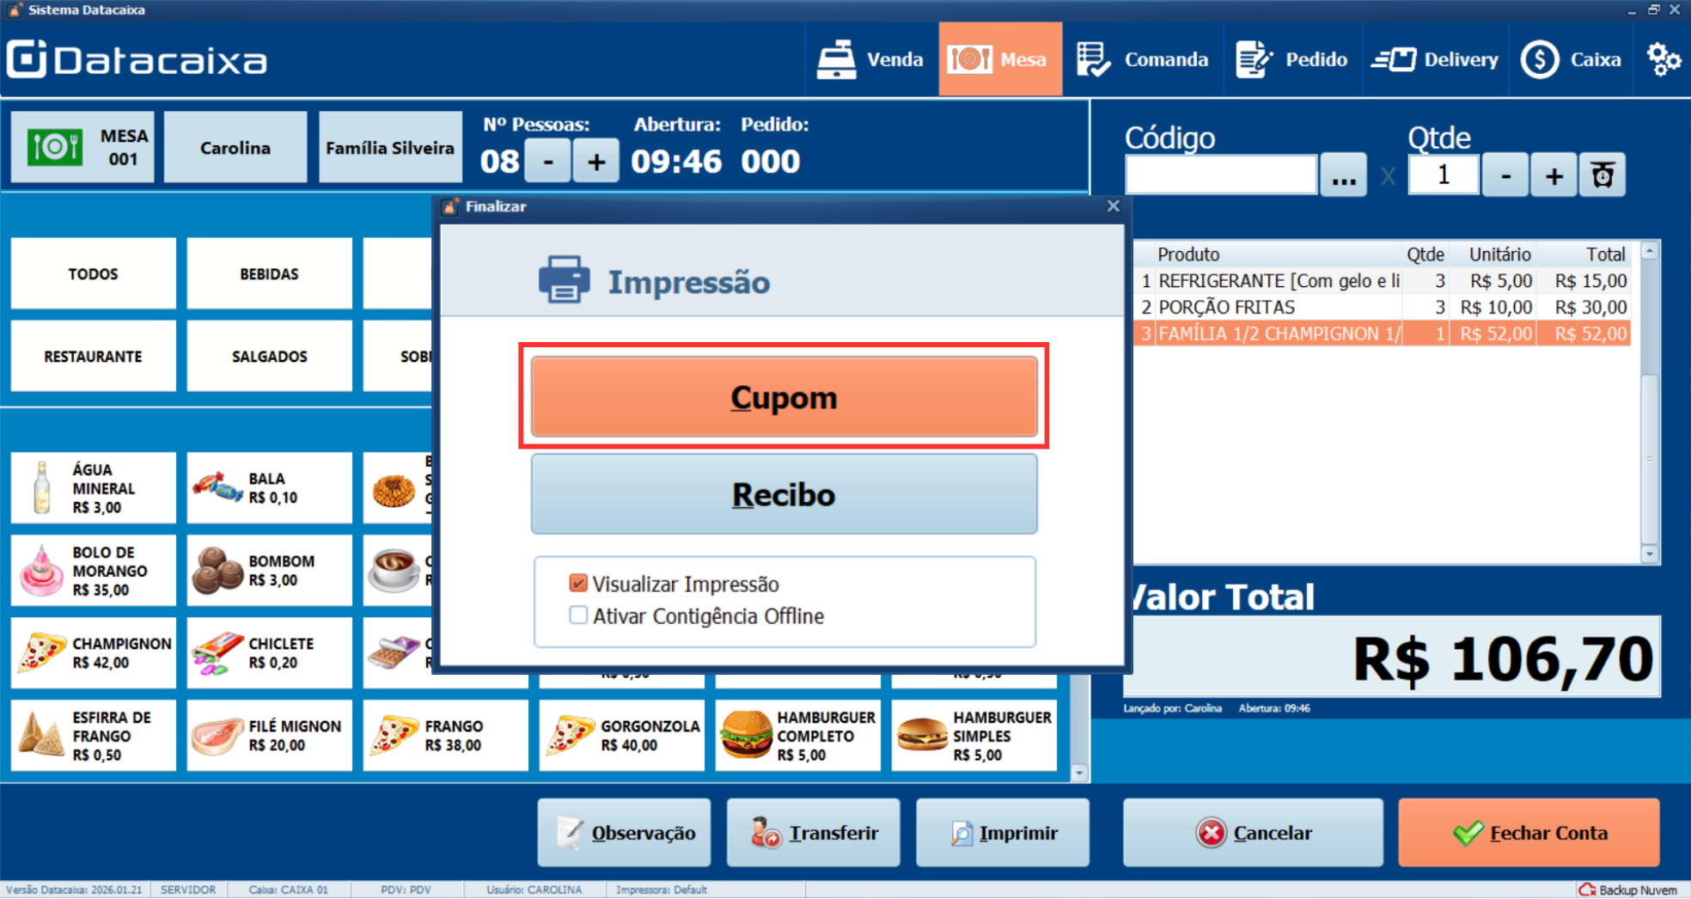
Task: Decrease the Qtde quantity
Action: click(x=1505, y=176)
